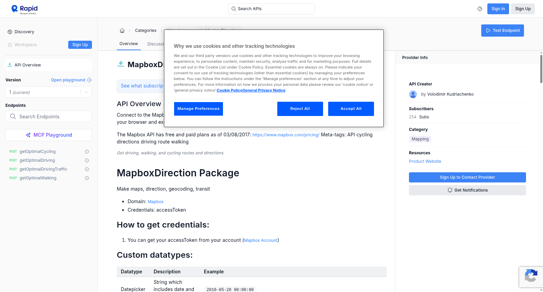Screen dimensions: 543x292
Task: Click the example value '2016-05-28 00:00:00'
Action: coord(230,290)
